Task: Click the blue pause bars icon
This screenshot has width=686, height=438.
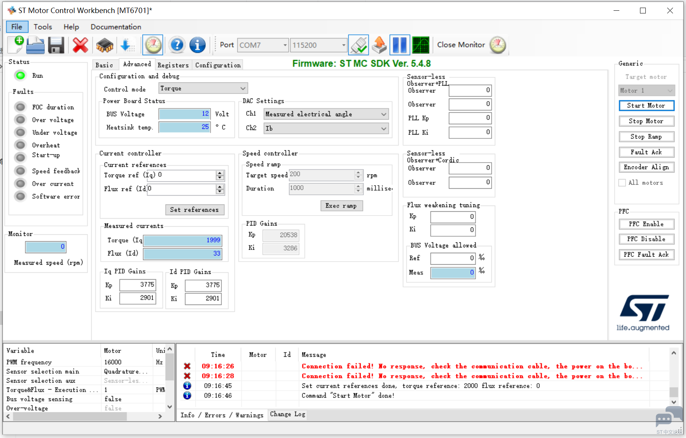Action: [400, 45]
